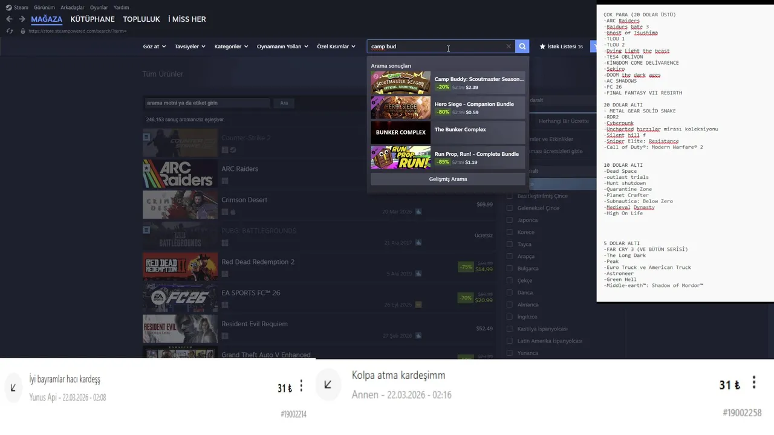Select Run Prop, Run! Complete Bundle suggestion

pos(448,158)
